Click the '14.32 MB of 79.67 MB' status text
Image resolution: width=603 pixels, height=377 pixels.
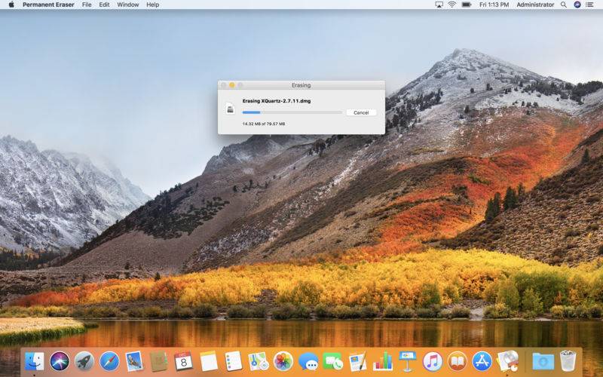click(263, 124)
